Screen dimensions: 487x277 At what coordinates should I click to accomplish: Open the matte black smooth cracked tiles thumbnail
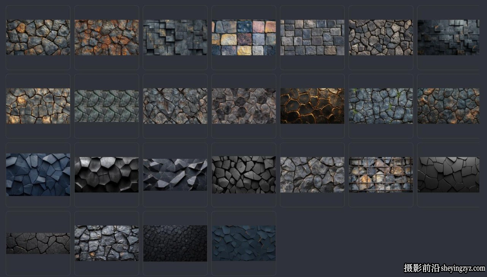(x=449, y=175)
